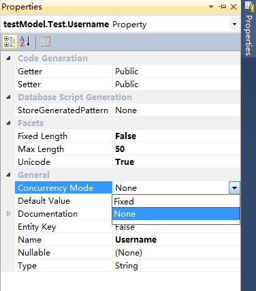The height and width of the screenshot is (291, 256).
Task: Select the Type property label
Action: [x=27, y=266]
